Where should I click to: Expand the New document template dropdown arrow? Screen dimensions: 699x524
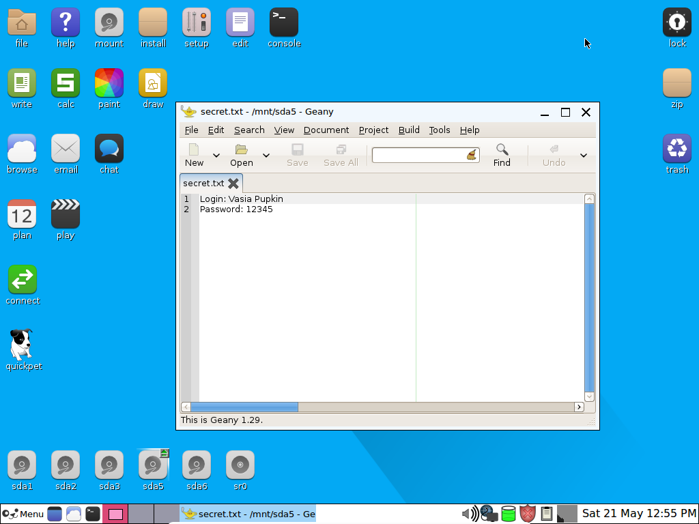click(216, 156)
